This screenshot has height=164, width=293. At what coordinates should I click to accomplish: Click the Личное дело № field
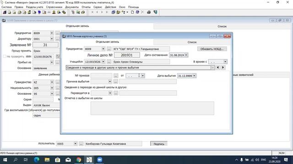click(127, 55)
